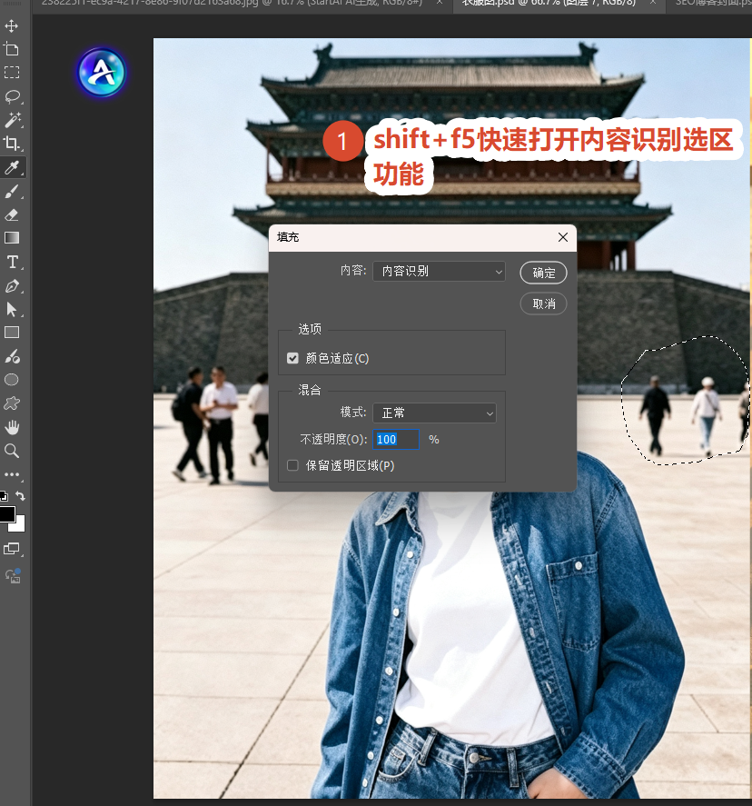Switch to the 衣服图.psd document tab
This screenshot has width=752, height=806.
click(x=548, y=3)
